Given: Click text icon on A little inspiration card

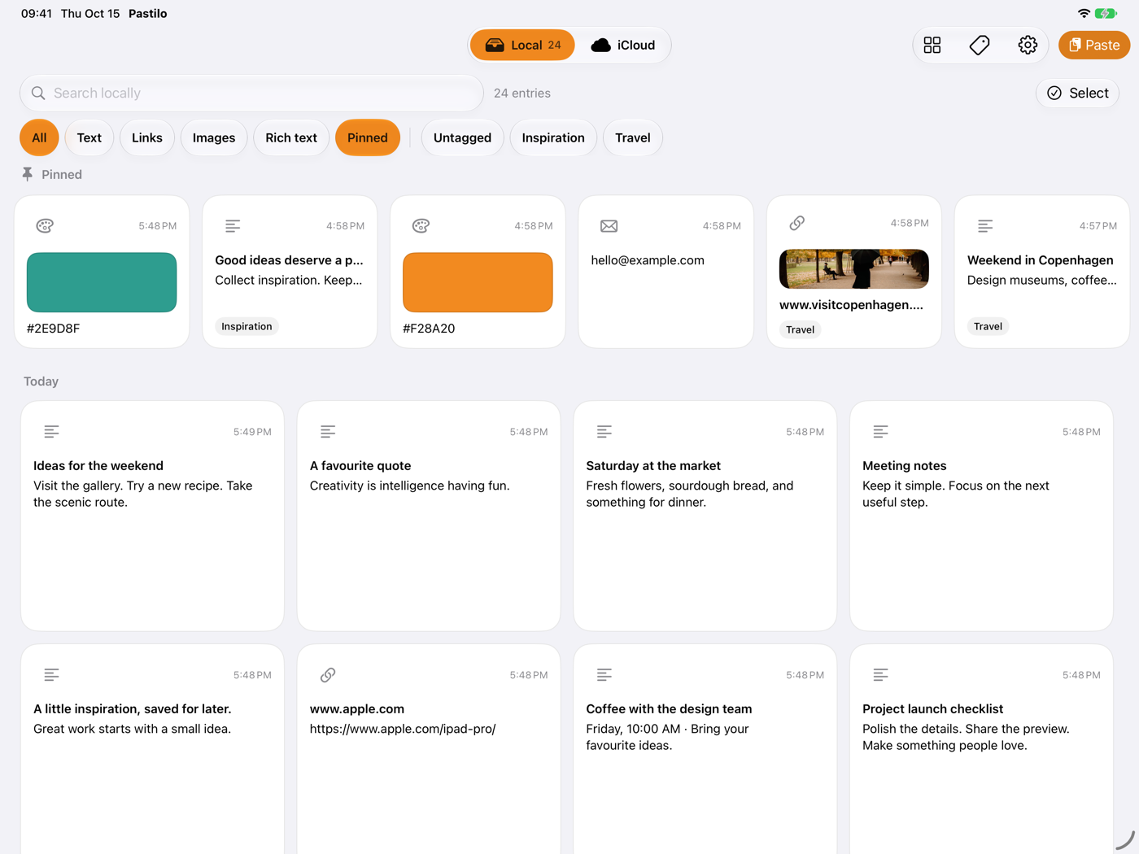Looking at the screenshot, I should click(x=51, y=675).
